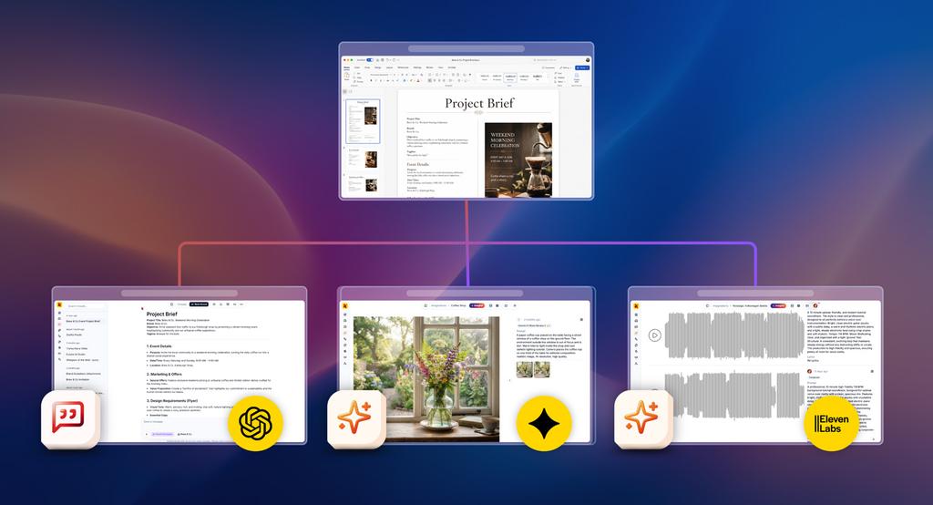Click the ChatGPT logo badge
The width and height of the screenshot is (933, 505).
point(255,423)
